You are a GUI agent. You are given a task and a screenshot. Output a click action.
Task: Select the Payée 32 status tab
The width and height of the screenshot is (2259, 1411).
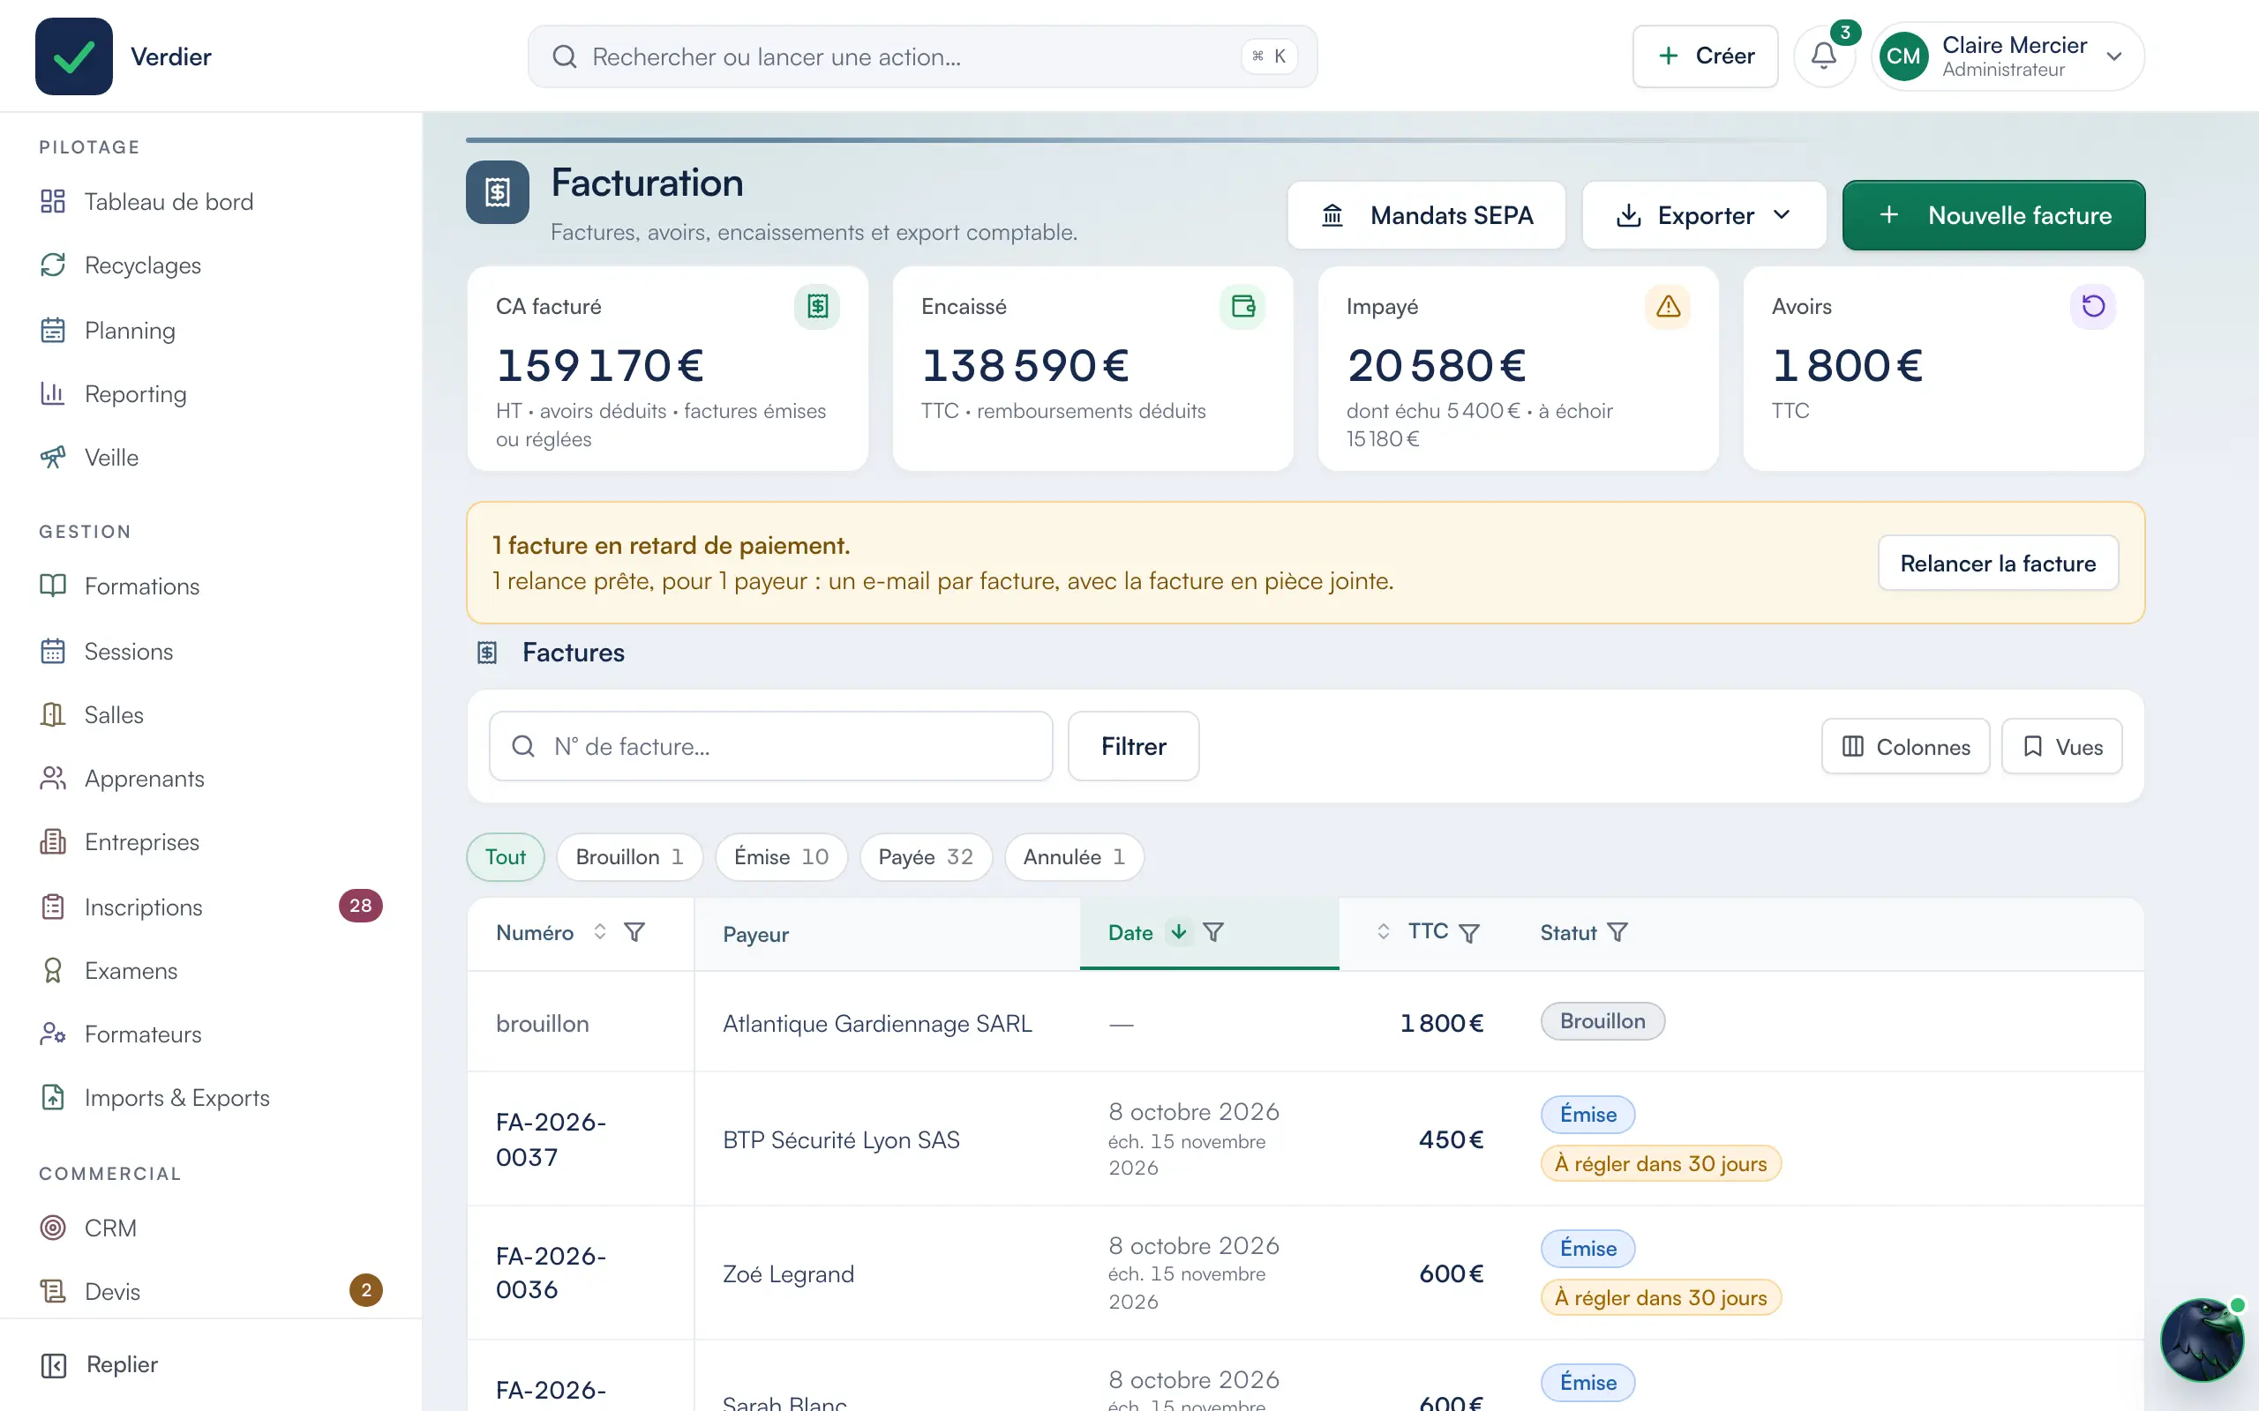925,856
